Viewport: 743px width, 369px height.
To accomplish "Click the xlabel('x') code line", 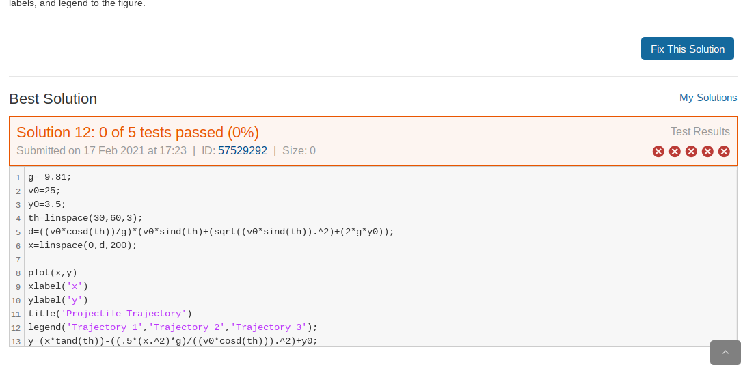I will coord(57,286).
